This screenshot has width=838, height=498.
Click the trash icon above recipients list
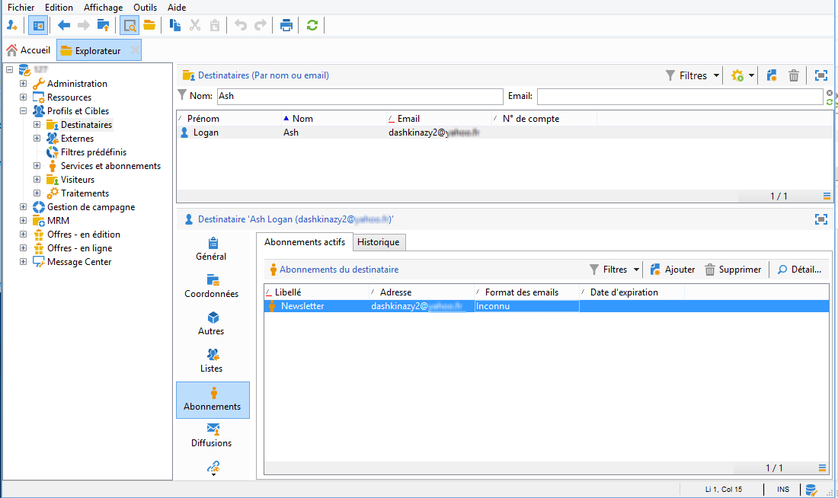click(x=794, y=75)
